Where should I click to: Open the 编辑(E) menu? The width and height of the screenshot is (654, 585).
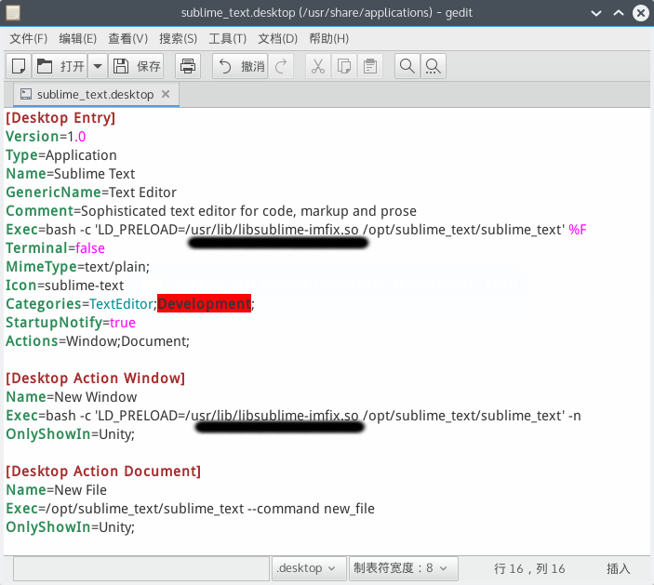(77, 39)
